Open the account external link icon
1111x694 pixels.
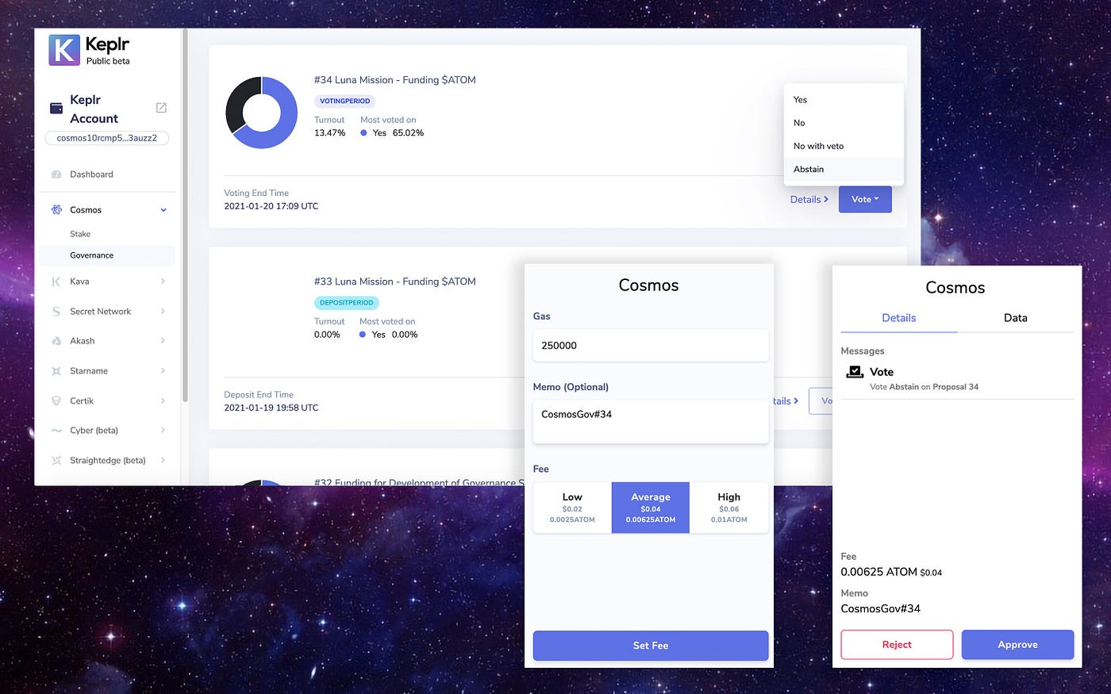[161, 108]
